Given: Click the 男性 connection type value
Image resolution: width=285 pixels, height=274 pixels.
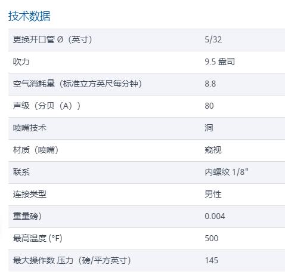Looking at the screenshot, I should (213, 194).
